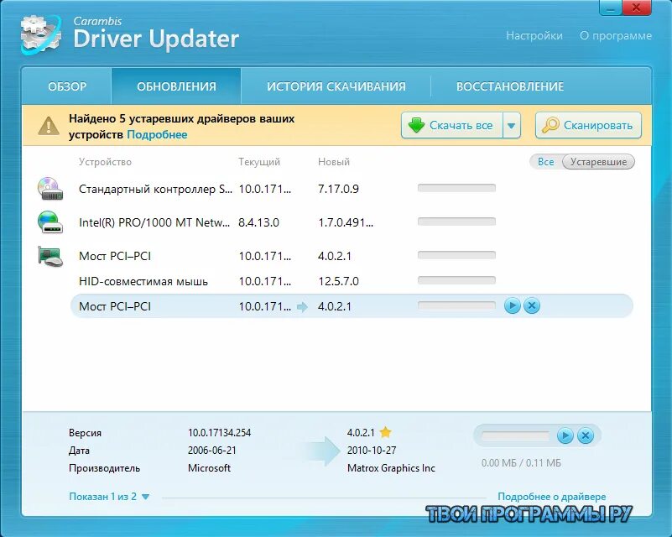Click version value 10.0.17134.254
This screenshot has height=537, width=672.
pyautogui.click(x=219, y=433)
